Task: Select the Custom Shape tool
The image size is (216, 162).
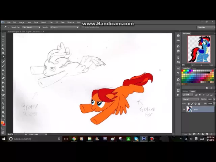Action: pos(3,108)
